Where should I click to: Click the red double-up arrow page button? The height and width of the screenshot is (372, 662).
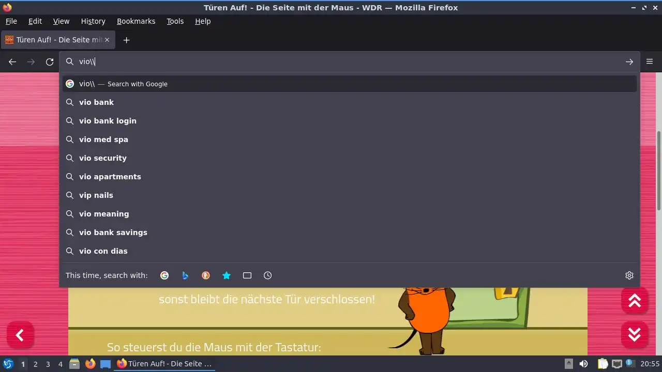tap(635, 300)
